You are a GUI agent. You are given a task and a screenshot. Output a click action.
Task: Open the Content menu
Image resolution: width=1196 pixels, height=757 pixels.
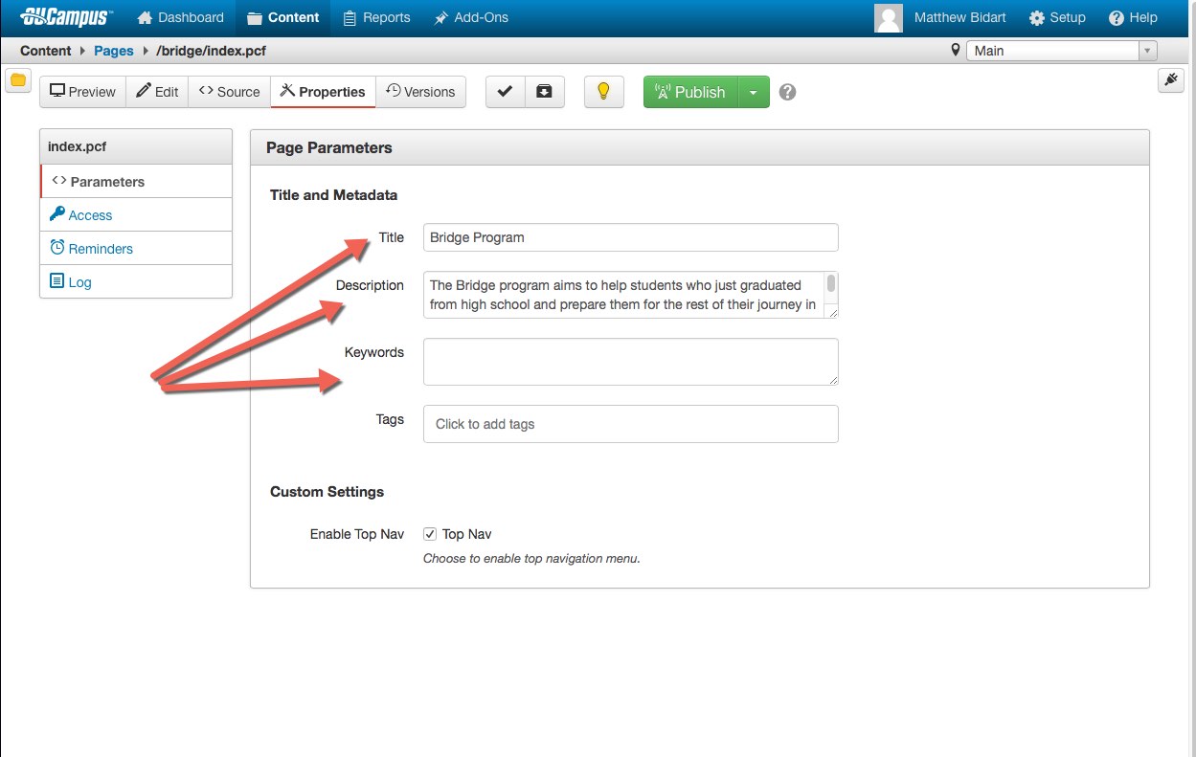pos(282,17)
